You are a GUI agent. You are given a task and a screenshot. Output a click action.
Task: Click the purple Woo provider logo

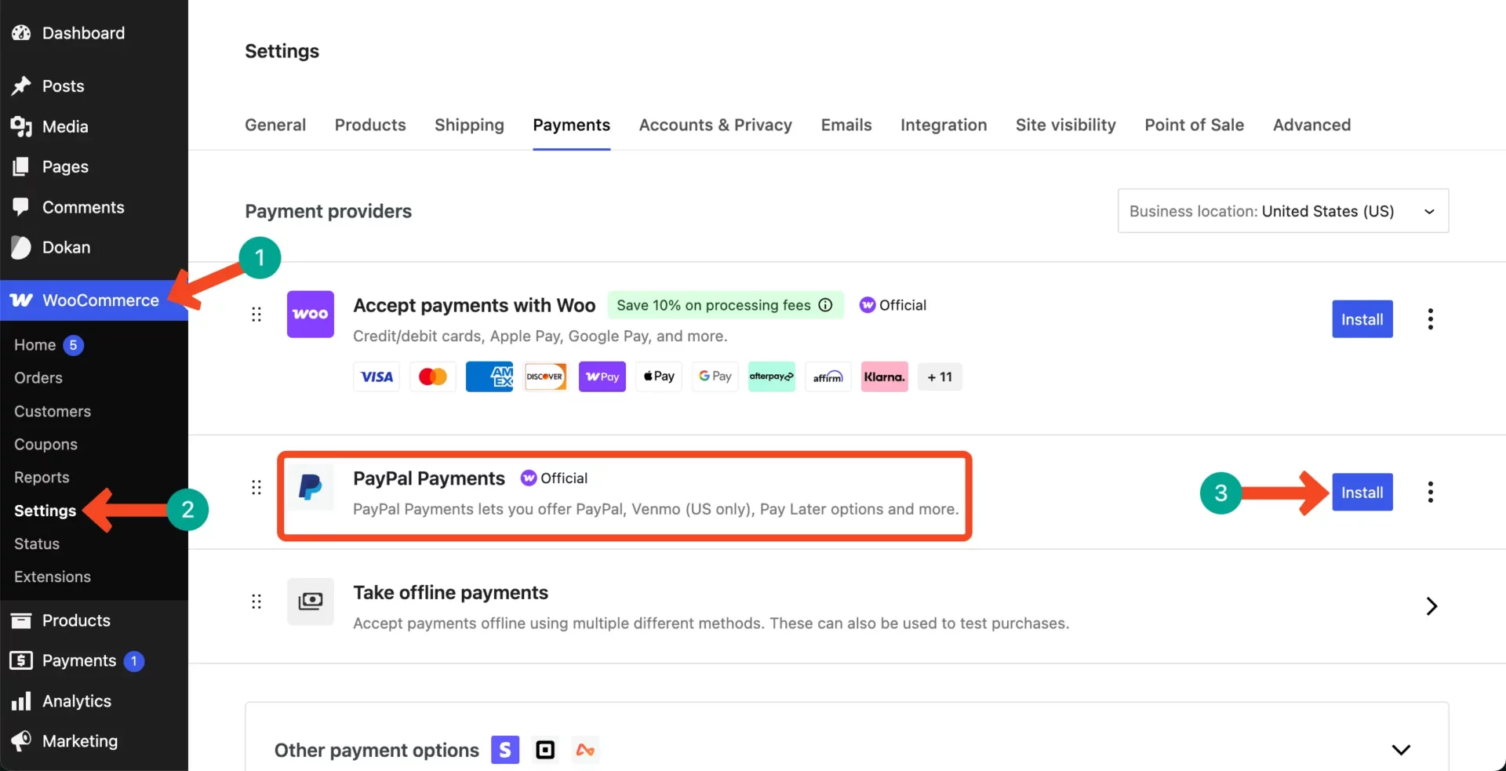pos(311,314)
